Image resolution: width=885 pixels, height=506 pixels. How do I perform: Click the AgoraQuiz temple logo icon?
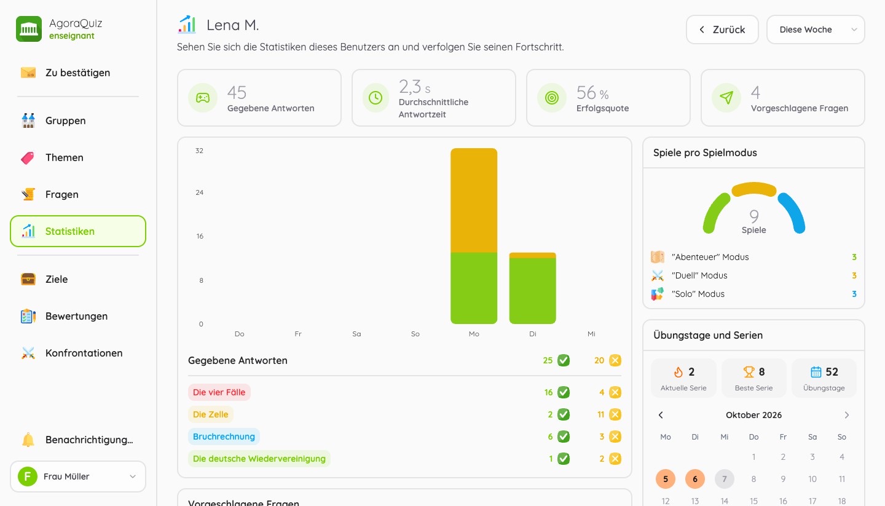[x=29, y=29]
